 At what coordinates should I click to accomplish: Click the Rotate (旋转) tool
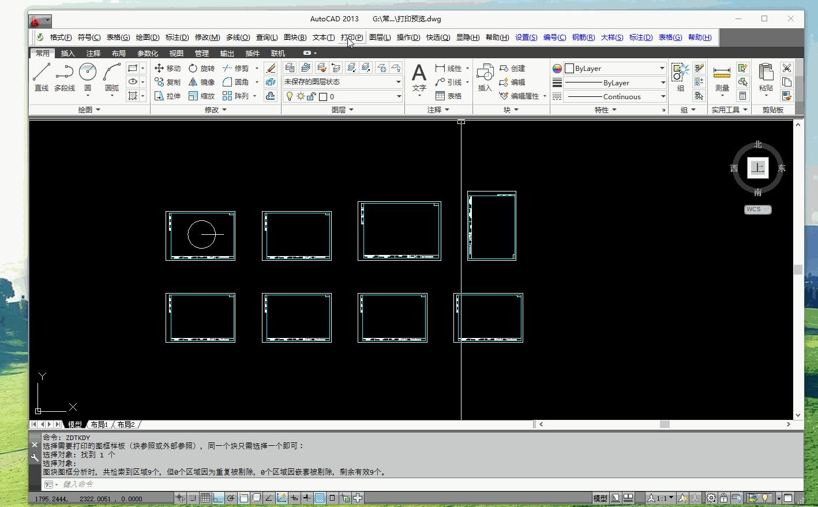[201, 68]
